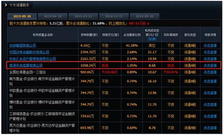Show the 2018-09-30 period tab
The image size is (223, 135).
pos(144,16)
